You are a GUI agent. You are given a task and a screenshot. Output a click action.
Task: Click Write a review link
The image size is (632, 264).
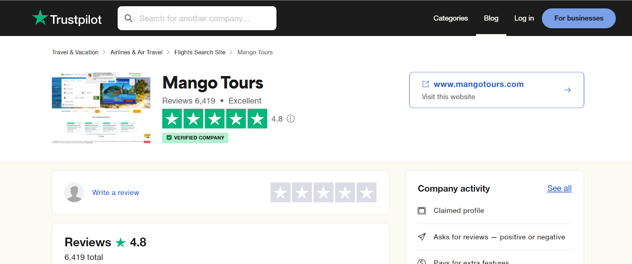[x=116, y=193]
